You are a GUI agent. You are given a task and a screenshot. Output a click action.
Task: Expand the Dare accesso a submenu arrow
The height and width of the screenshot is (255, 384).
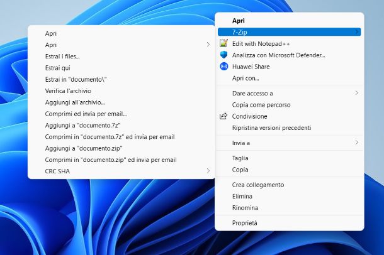click(x=357, y=93)
